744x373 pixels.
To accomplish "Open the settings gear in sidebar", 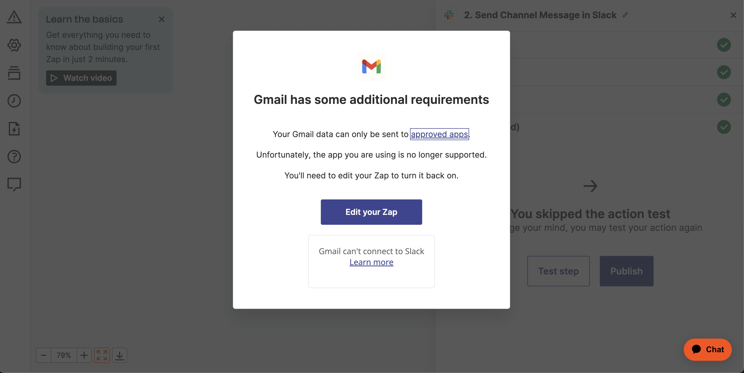I will pyautogui.click(x=14, y=45).
